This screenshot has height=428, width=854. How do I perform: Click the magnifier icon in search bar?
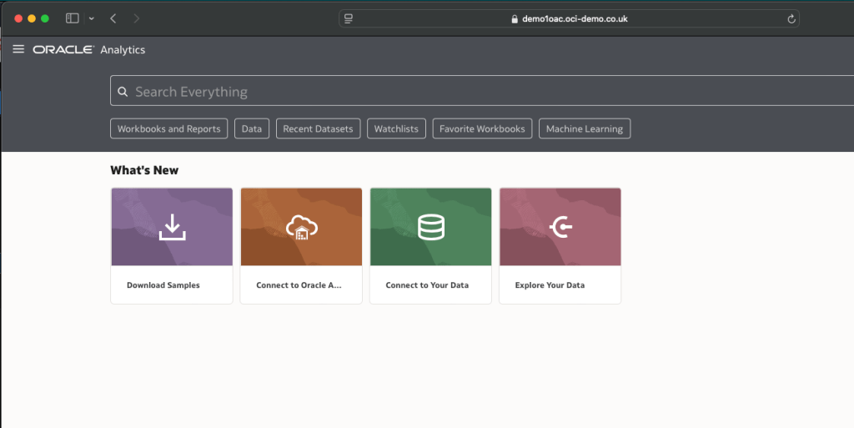pyautogui.click(x=123, y=92)
